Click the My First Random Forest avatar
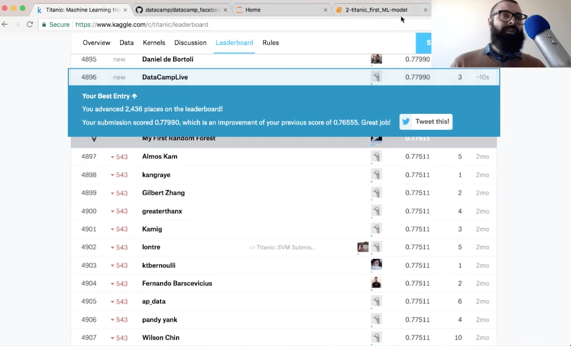This screenshot has height=346, width=571. (376, 139)
